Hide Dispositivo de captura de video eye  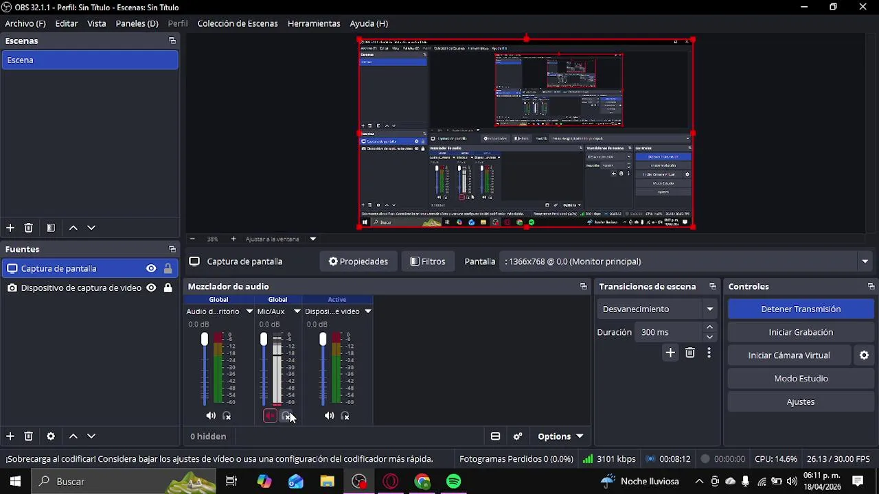tap(151, 288)
